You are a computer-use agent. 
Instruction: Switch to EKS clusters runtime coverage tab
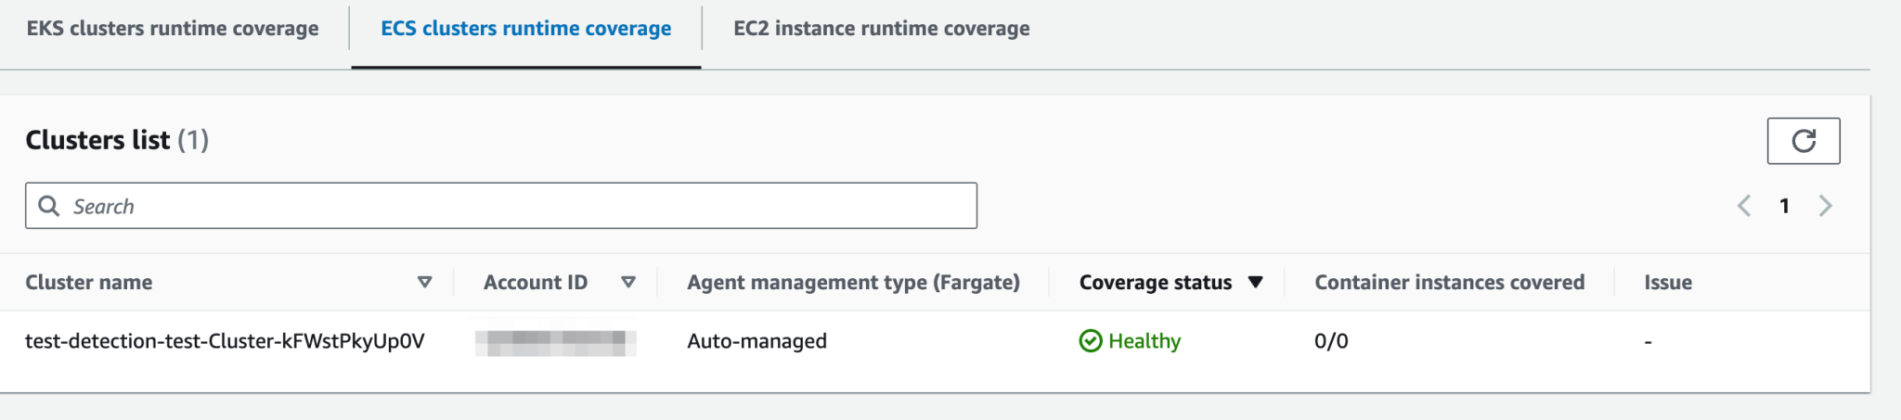pos(173,29)
